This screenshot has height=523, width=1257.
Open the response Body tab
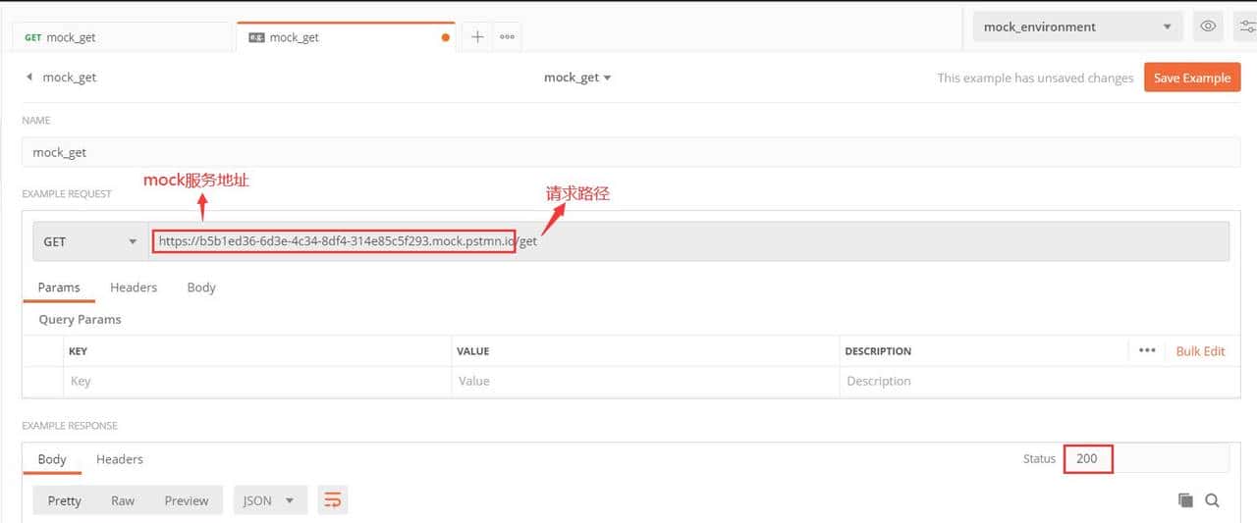pos(52,459)
